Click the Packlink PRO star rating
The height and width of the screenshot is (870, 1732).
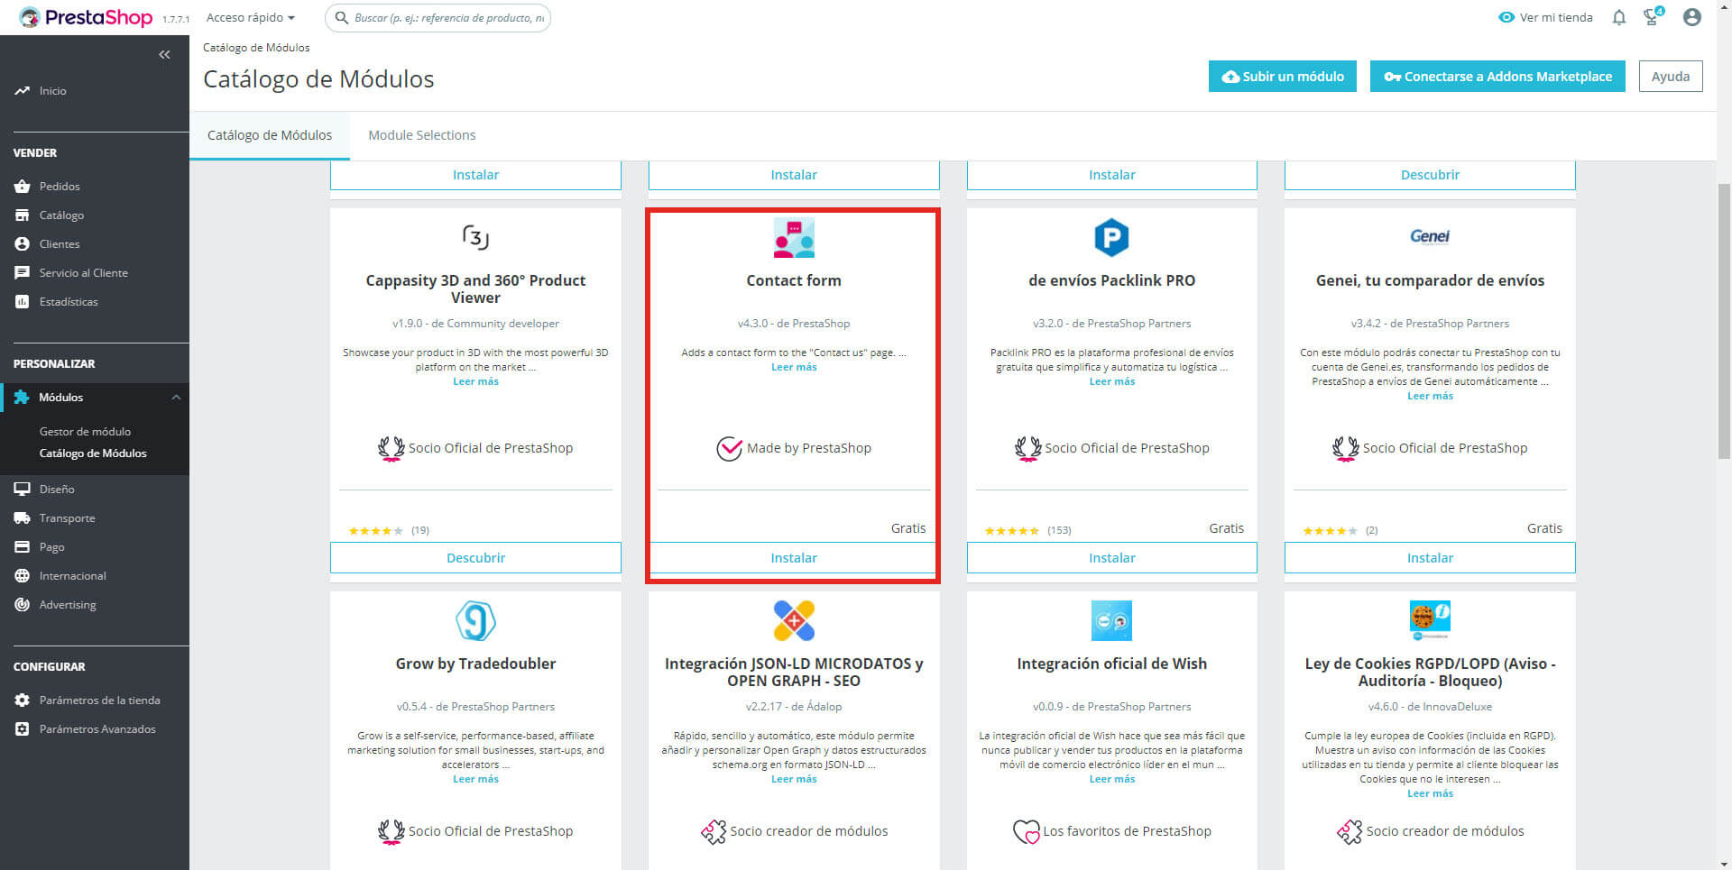point(1011,531)
